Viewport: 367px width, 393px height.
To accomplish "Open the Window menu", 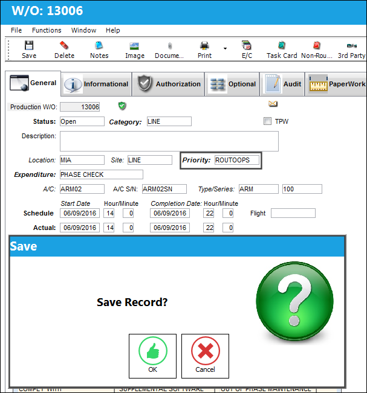I will tap(83, 30).
